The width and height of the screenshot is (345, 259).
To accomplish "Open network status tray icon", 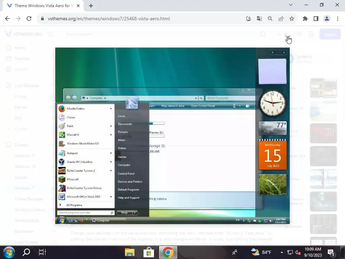I will coord(290,252).
